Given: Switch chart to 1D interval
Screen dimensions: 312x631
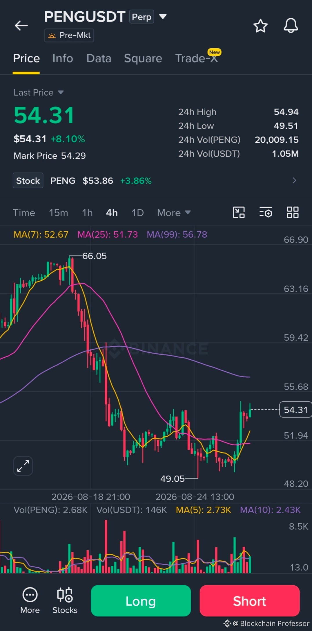Looking at the screenshot, I should [138, 213].
